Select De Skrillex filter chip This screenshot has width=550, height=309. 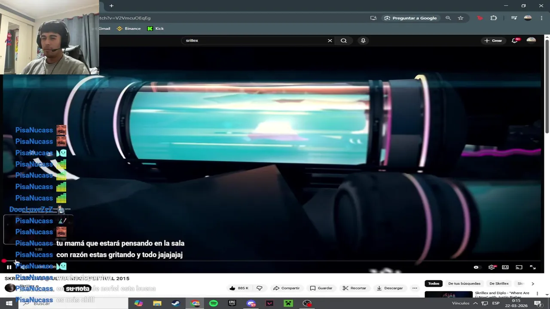(x=499, y=283)
